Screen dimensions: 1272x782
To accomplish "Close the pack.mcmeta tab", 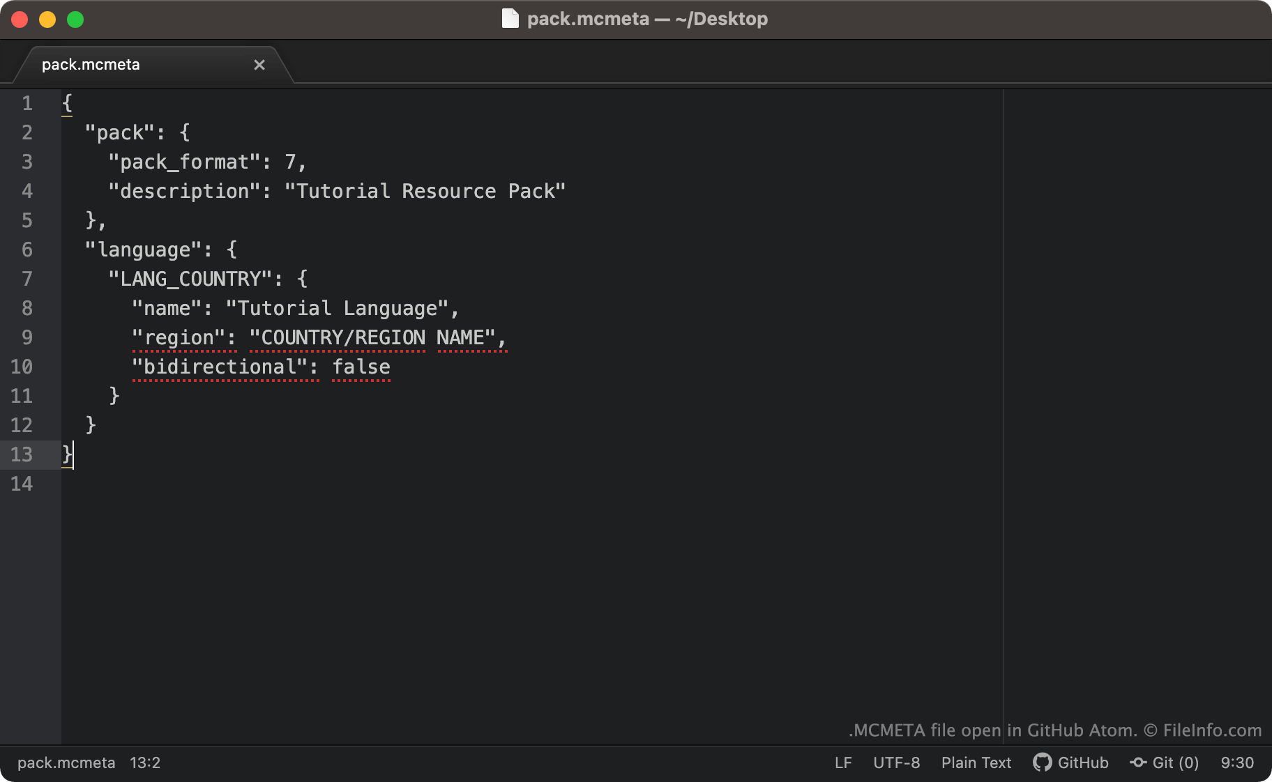I will tap(259, 65).
